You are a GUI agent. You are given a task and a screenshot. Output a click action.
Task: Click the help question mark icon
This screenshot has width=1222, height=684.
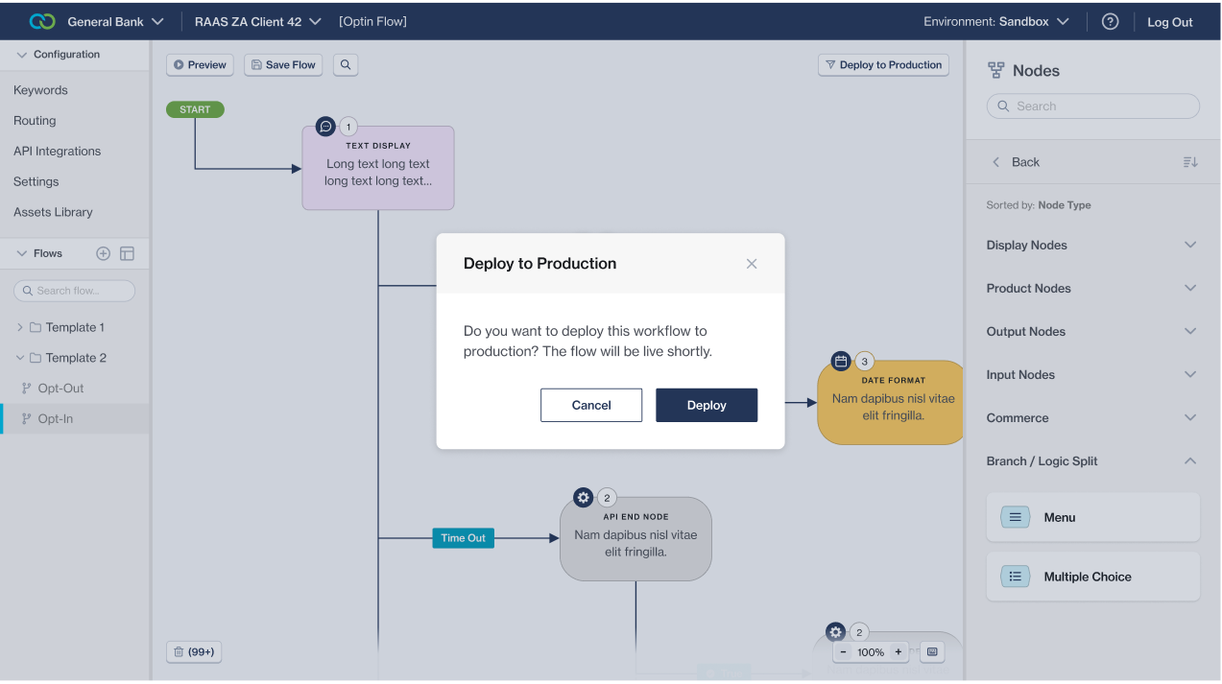point(1110,22)
